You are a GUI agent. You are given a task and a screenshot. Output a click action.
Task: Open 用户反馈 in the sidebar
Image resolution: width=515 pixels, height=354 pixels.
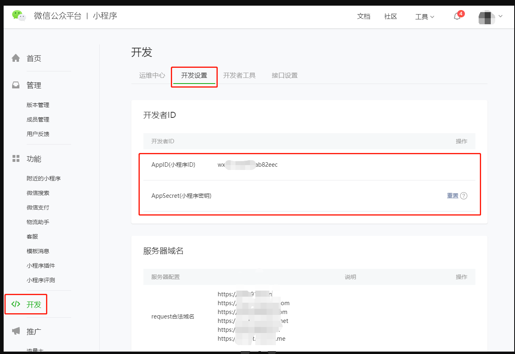click(x=38, y=134)
